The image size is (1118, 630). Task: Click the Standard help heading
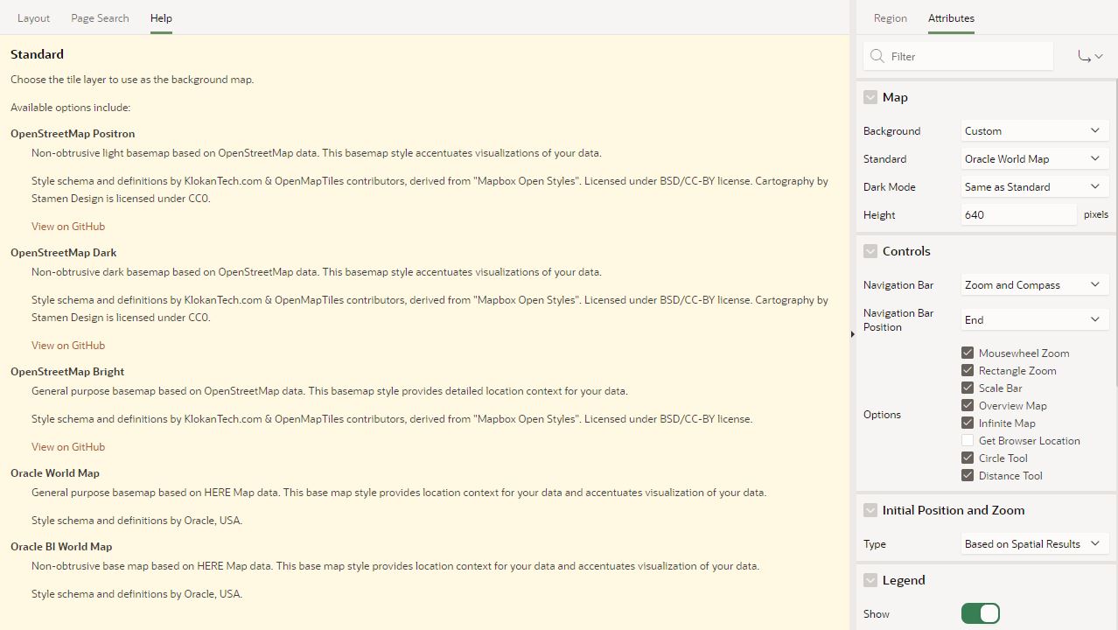(37, 54)
